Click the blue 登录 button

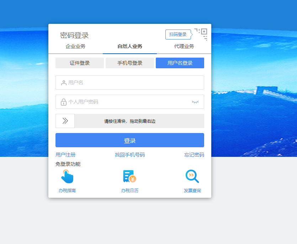pos(130,140)
